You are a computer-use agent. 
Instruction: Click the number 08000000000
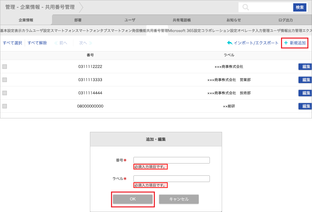[x=90, y=106]
